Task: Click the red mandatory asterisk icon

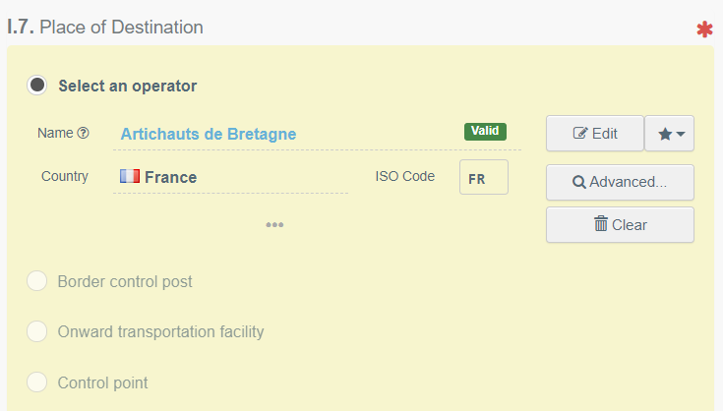Action: pos(704,29)
